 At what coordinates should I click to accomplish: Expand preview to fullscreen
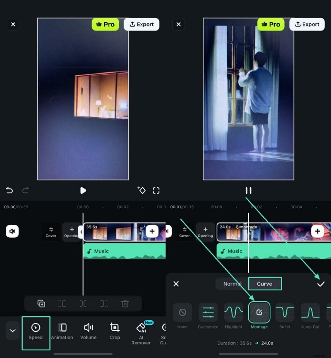[156, 190]
